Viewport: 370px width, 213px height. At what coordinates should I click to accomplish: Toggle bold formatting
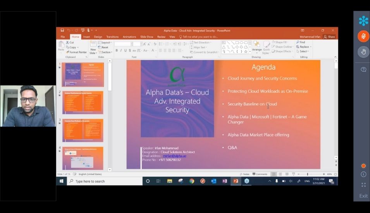[x=117, y=50]
